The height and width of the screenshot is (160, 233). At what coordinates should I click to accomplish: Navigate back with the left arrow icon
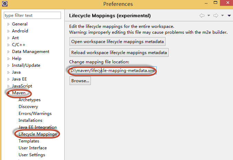coord(202,15)
